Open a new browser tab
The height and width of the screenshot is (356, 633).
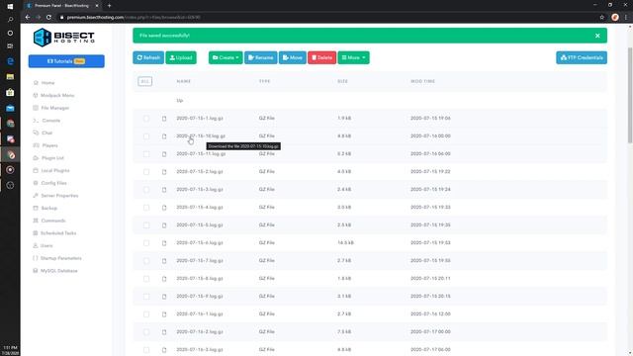tap(109, 6)
